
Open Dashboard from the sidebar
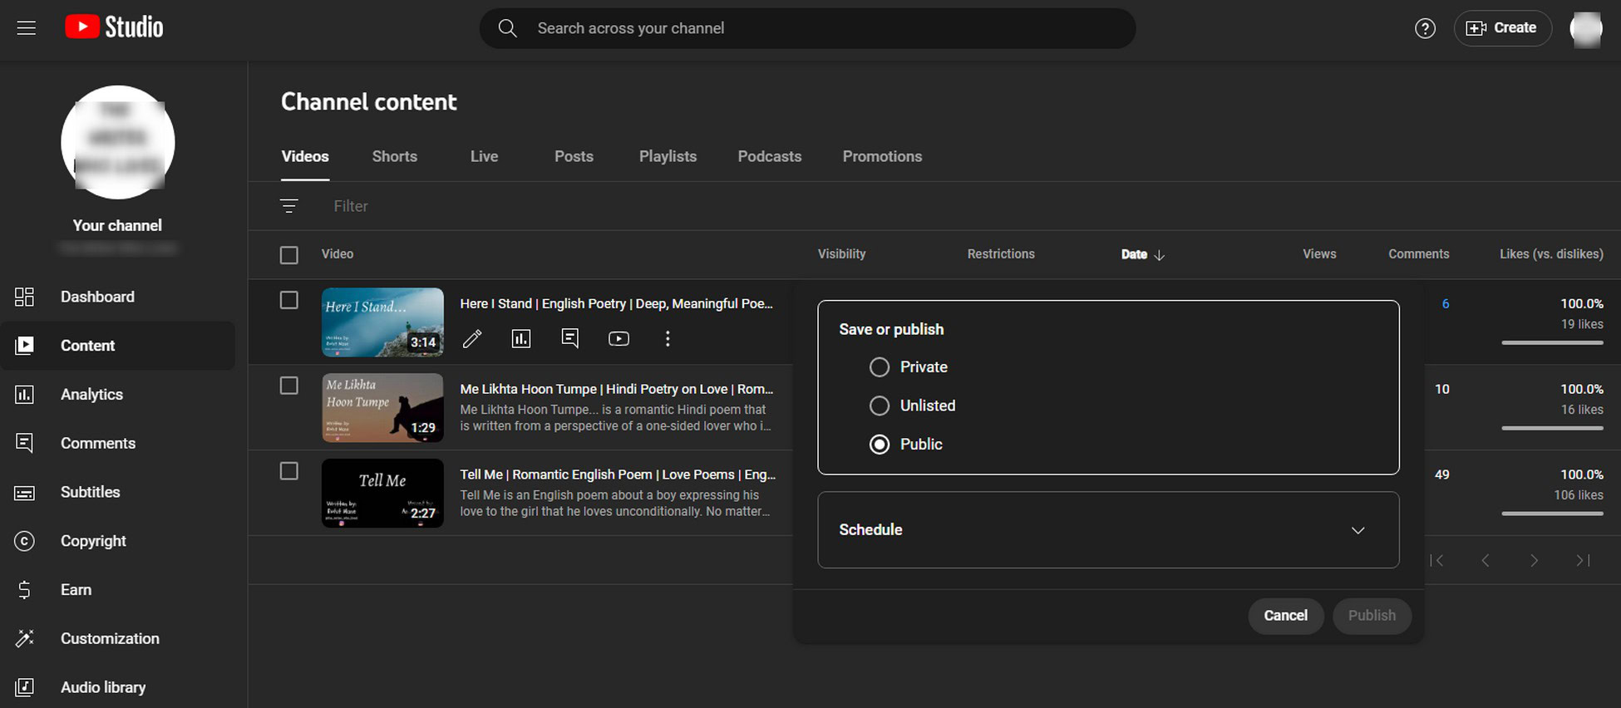(x=117, y=297)
